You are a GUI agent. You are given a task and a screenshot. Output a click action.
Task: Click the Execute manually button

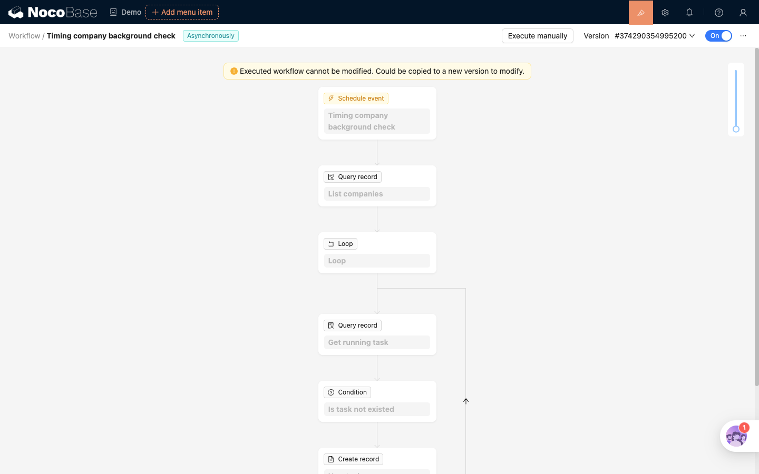(538, 36)
